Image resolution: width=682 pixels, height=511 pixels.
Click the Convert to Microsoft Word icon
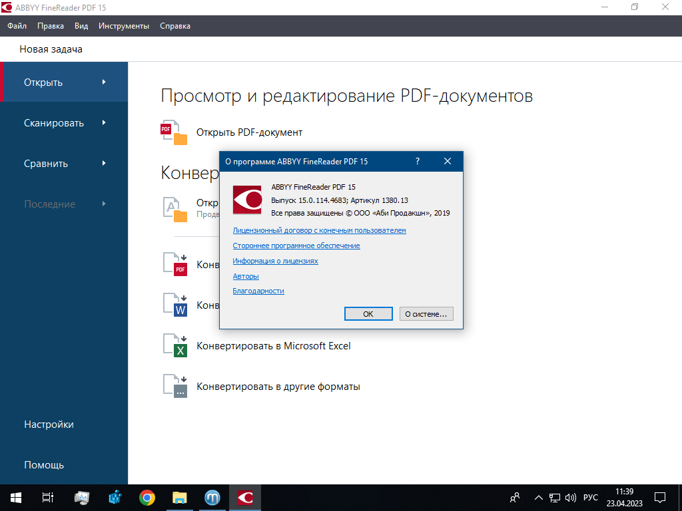[x=175, y=305]
